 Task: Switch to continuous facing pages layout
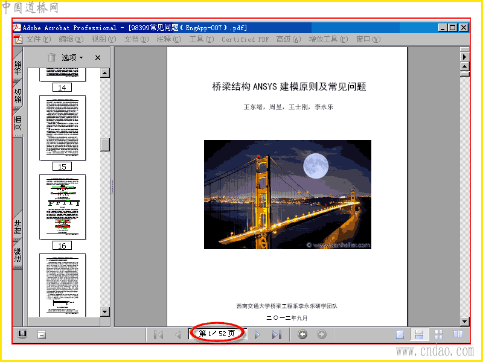tap(439, 334)
